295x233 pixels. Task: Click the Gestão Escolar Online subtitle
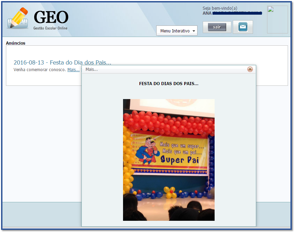click(x=50, y=28)
